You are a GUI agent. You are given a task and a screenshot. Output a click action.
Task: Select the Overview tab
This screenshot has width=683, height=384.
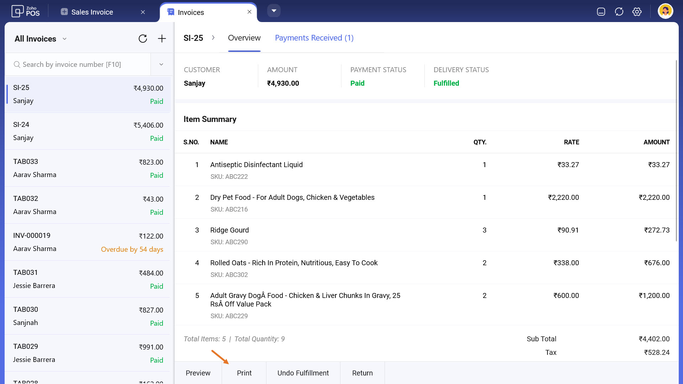[244, 38]
